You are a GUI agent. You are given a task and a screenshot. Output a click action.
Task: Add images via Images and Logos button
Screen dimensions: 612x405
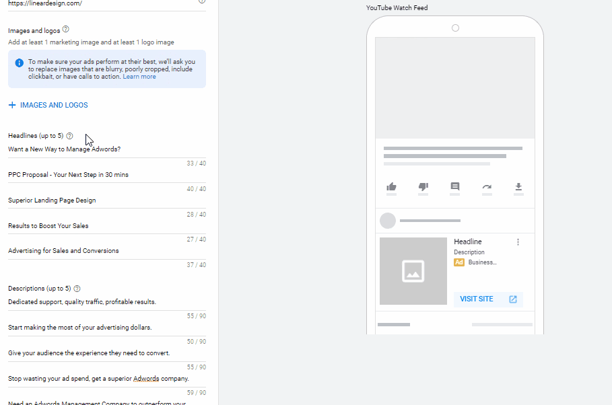[48, 105]
